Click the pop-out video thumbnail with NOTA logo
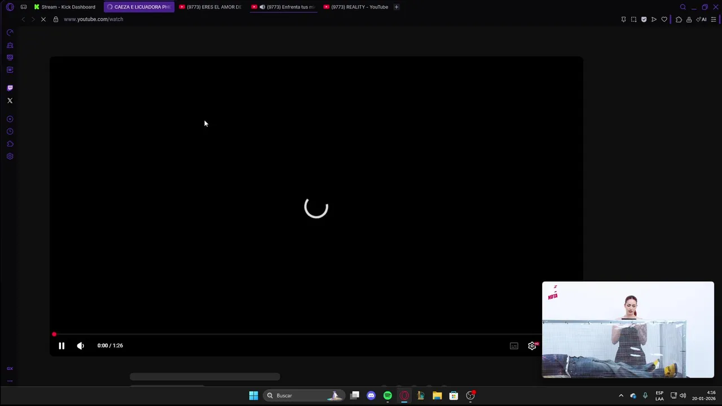 pyautogui.click(x=628, y=330)
